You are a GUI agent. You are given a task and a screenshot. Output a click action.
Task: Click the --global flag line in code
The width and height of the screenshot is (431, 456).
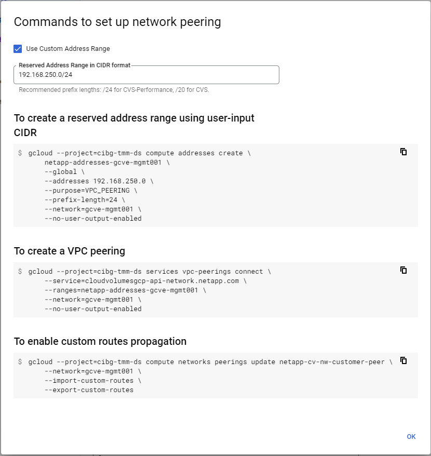[x=64, y=172]
